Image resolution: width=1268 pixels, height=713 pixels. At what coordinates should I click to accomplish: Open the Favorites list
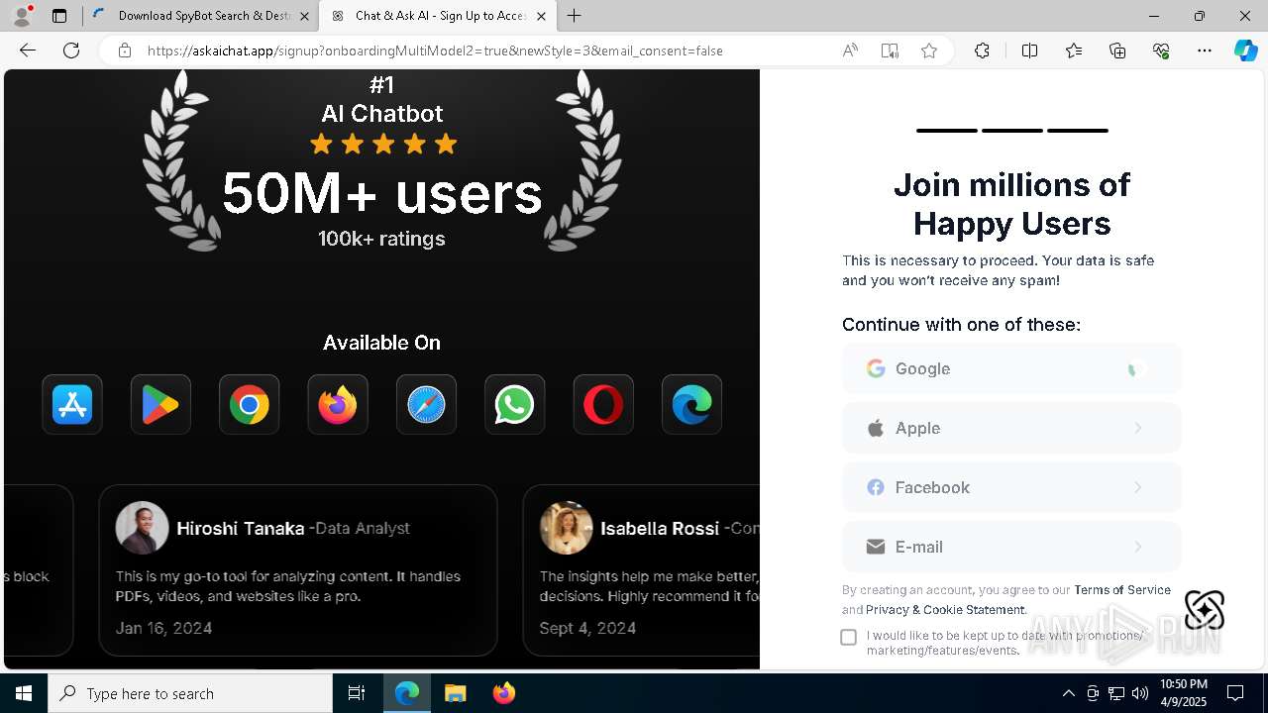1074,51
